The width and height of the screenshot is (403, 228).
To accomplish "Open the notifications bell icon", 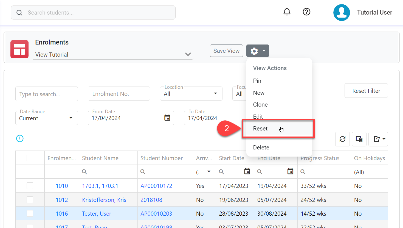I will pos(287,12).
